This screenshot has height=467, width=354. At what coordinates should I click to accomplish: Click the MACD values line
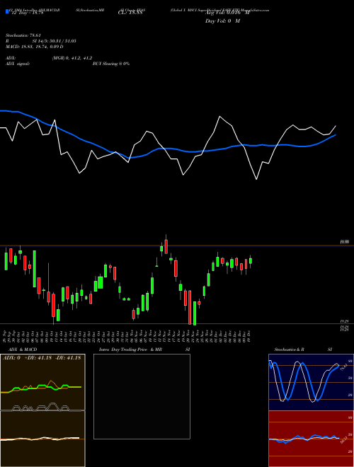point(34,47)
